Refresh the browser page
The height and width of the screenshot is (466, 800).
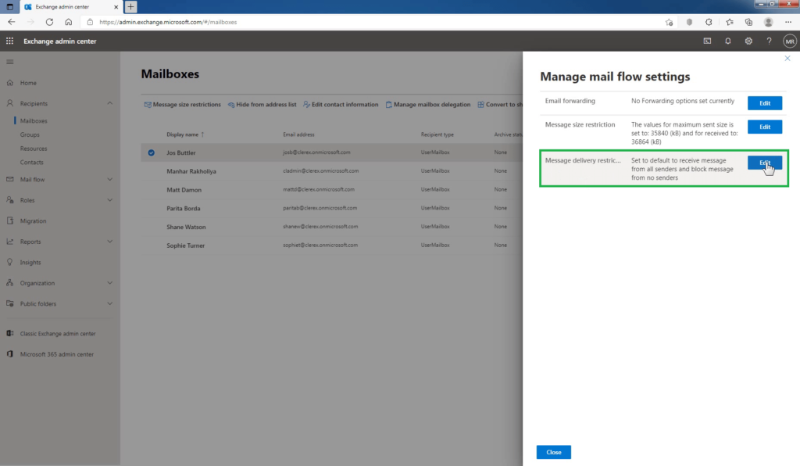(x=49, y=22)
